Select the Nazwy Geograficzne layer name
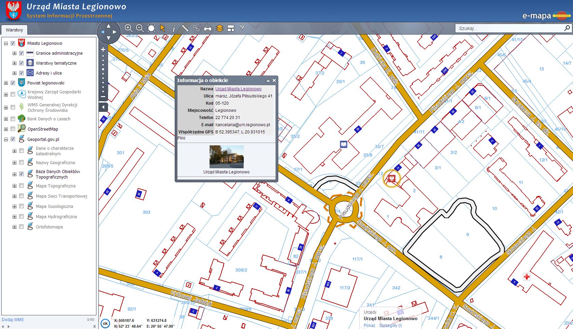Viewport: 573px width, 329px height. (x=55, y=163)
